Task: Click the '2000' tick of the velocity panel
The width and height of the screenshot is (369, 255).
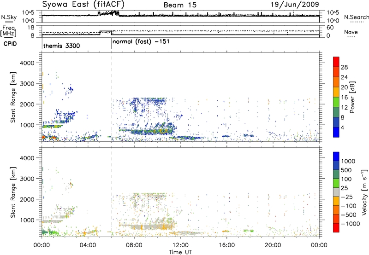Action: tap(27, 199)
